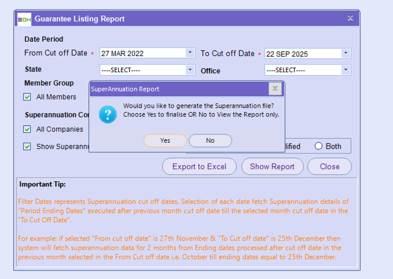Click the blue question mark icon
This screenshot has height=279, width=393.
pos(108,114)
